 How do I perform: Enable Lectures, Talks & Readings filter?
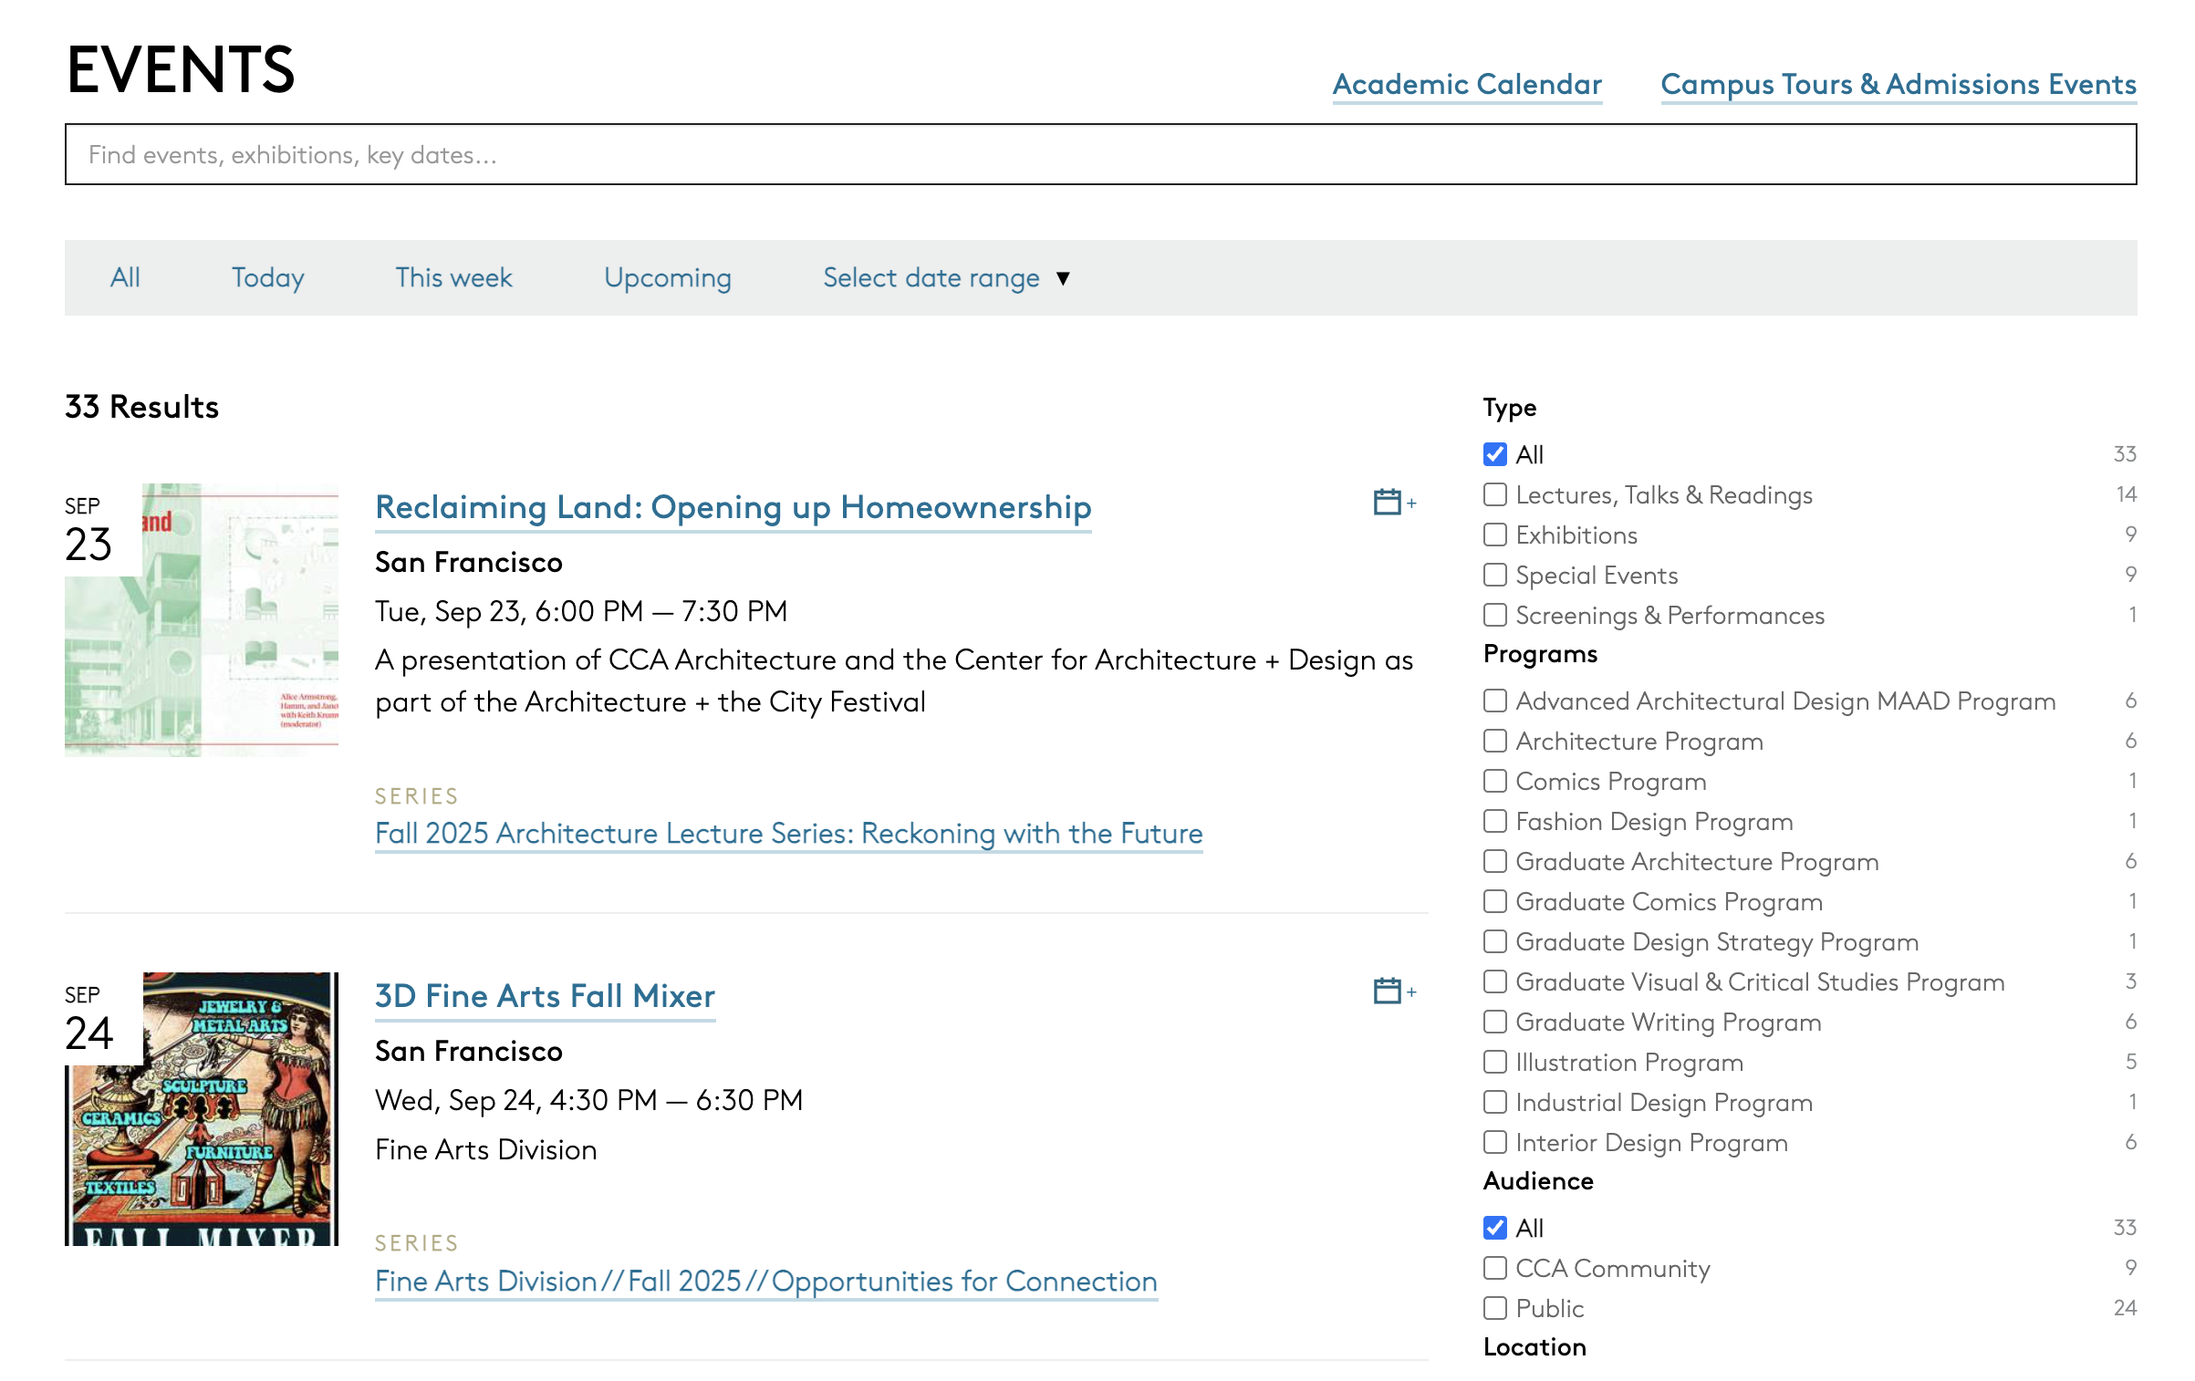[1494, 494]
